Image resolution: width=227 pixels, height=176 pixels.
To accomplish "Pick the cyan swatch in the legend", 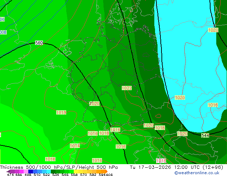I will click(x=49, y=171).
